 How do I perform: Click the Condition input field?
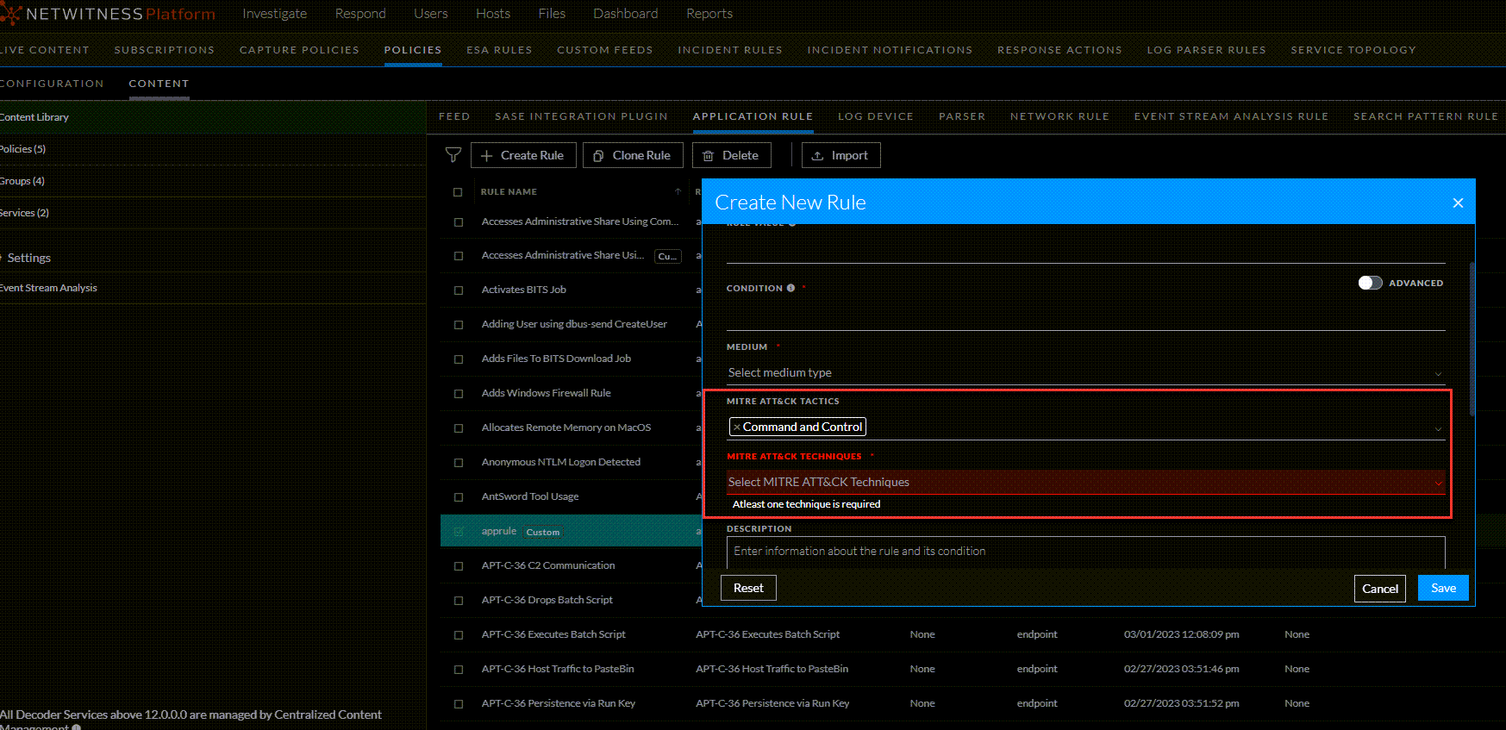pyautogui.click(x=1085, y=316)
